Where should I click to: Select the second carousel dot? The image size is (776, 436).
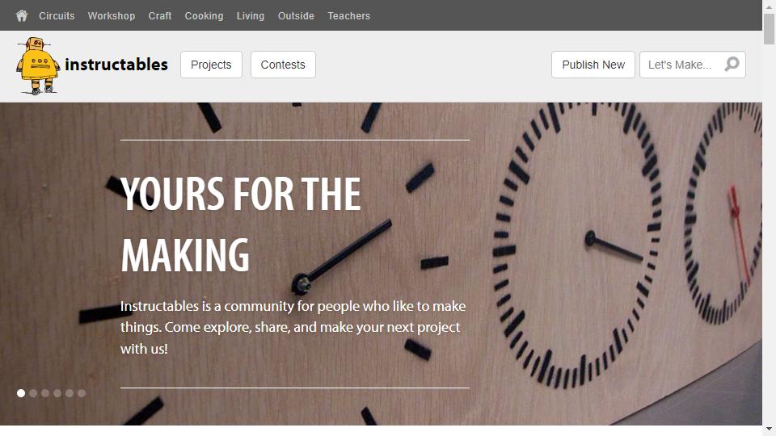33,393
